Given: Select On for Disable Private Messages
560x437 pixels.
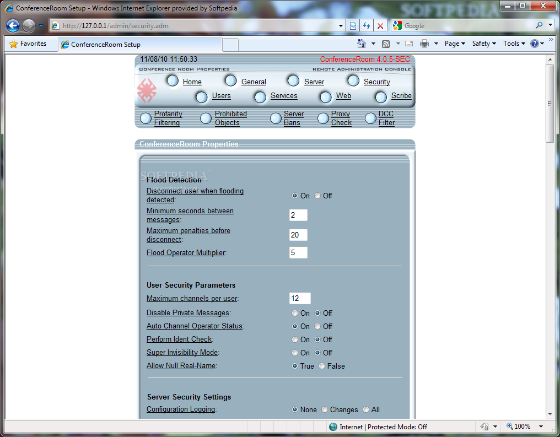Looking at the screenshot, I should 295,313.
